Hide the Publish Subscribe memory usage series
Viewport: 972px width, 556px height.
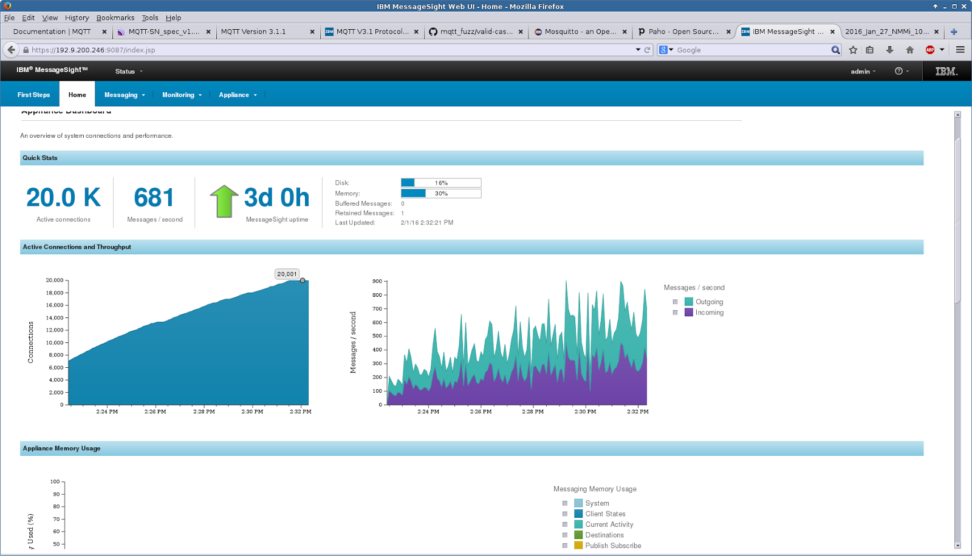point(564,545)
